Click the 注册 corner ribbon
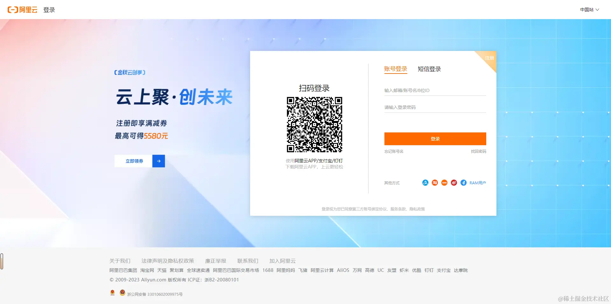611x304 pixels. (x=489, y=58)
